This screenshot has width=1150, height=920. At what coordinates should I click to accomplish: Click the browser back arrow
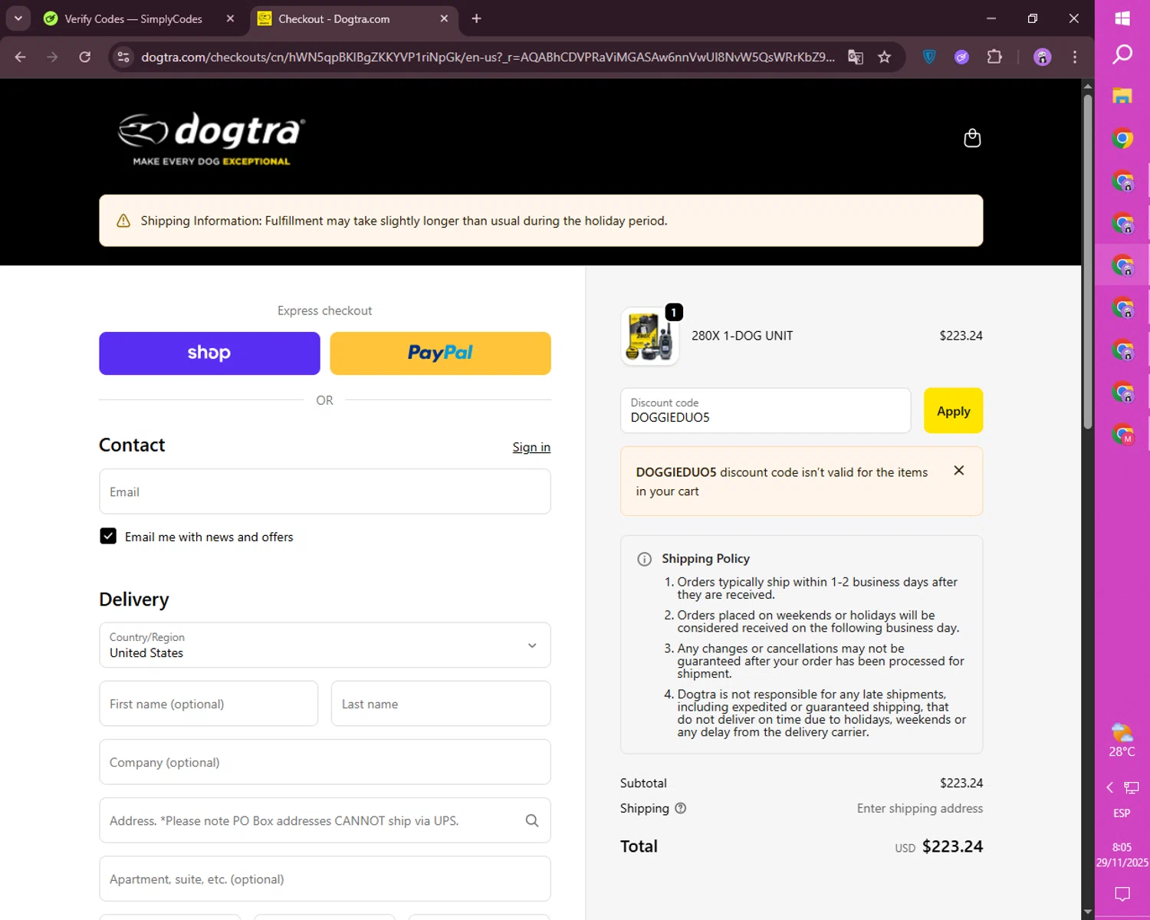pyautogui.click(x=21, y=57)
